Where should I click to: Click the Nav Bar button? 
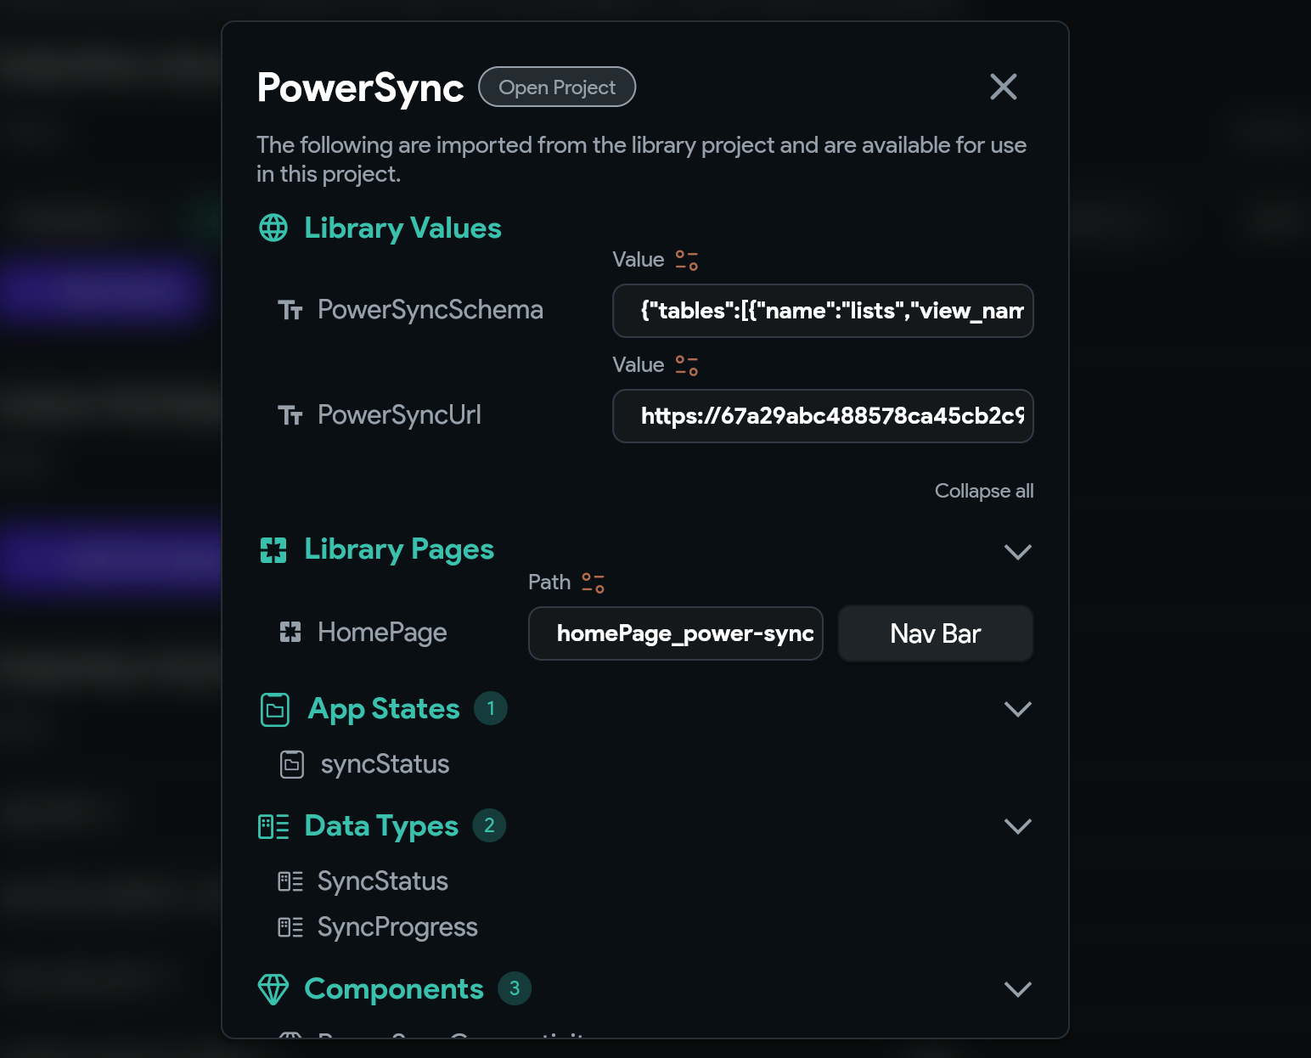pos(935,633)
